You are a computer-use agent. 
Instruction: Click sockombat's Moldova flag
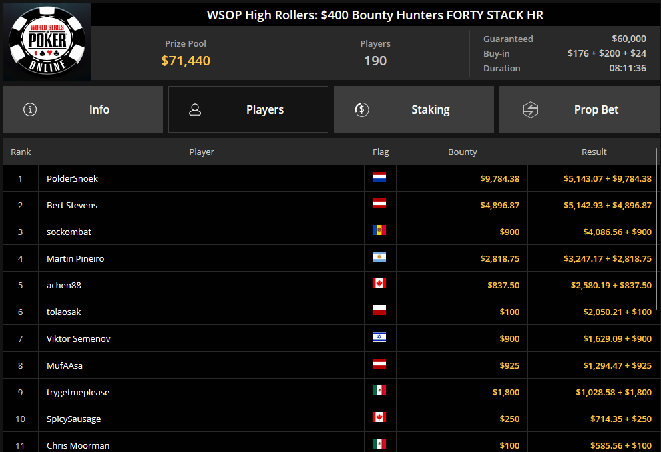tap(379, 230)
